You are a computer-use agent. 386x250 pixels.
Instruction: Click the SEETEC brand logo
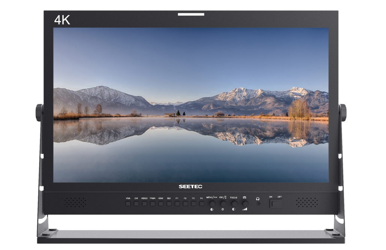(x=190, y=187)
